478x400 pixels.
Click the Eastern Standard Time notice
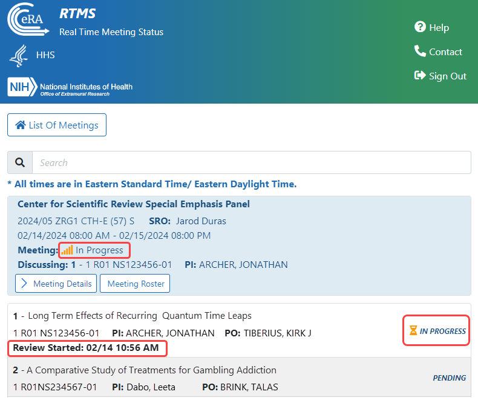coord(152,184)
